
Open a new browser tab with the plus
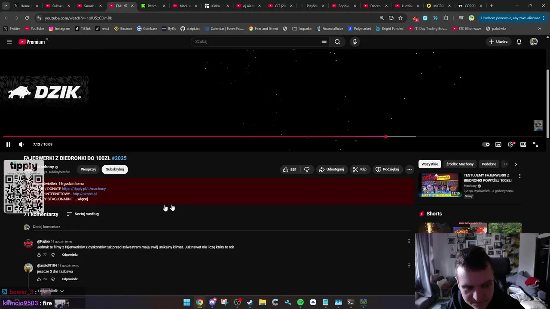491,6
